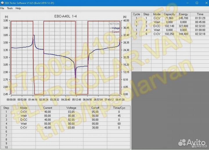Open the Tools menu
Image resolution: width=209 pixels, height=150 pixels.
pyautogui.click(x=10, y=8)
